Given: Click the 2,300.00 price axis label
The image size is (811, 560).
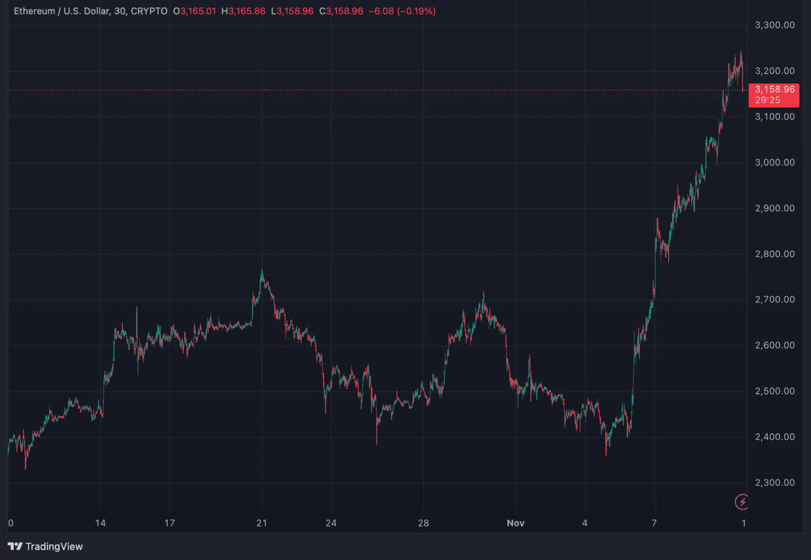Looking at the screenshot, I should 775,483.
